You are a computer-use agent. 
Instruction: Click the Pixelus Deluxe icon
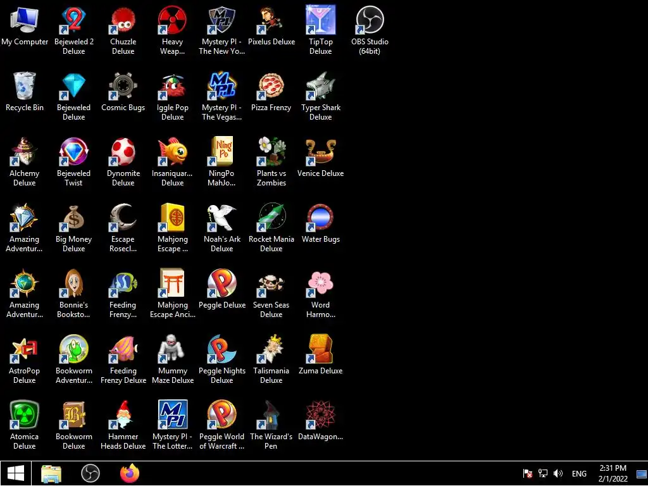[x=271, y=20]
